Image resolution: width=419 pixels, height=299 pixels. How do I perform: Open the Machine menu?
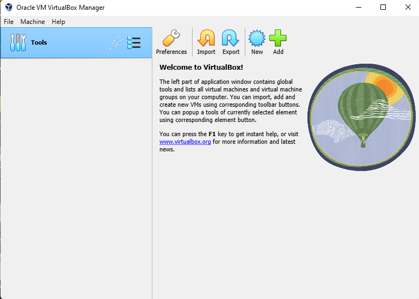[x=33, y=22]
